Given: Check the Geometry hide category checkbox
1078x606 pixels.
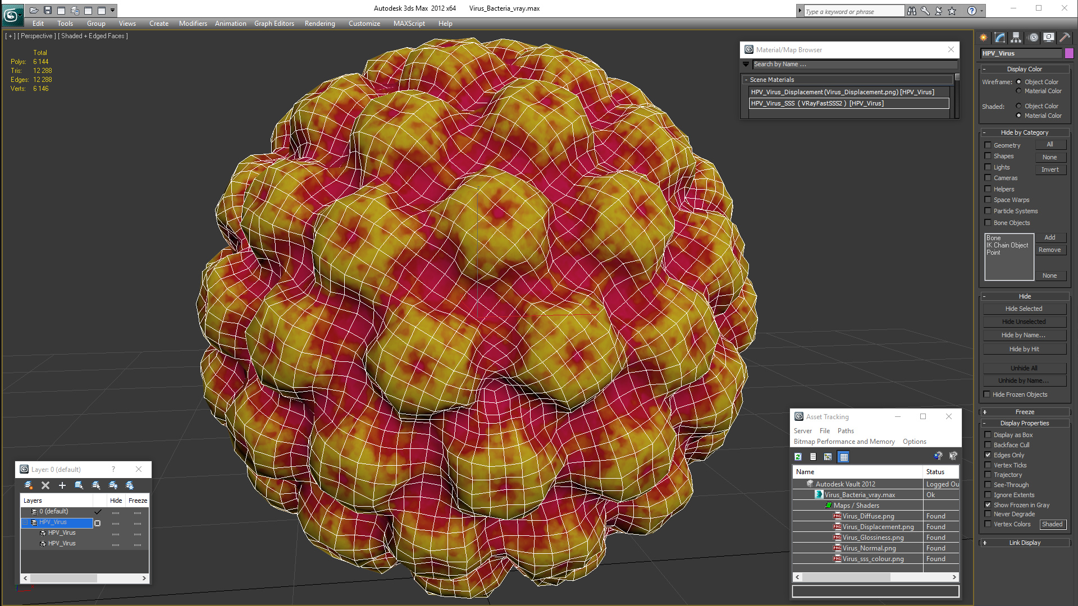Looking at the screenshot, I should tap(988, 145).
